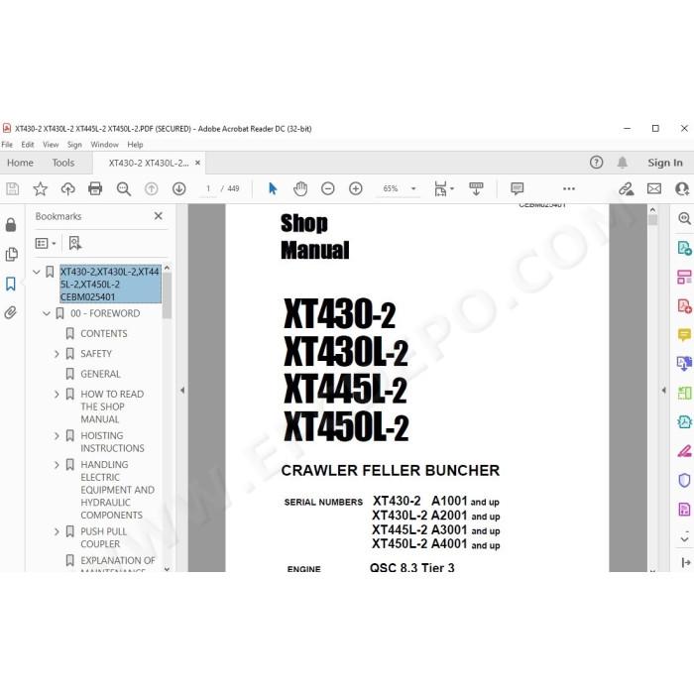Expand the HOISTING INSTRUCTIONS bookmark
Image resolution: width=694 pixels, height=694 pixels.
point(57,436)
